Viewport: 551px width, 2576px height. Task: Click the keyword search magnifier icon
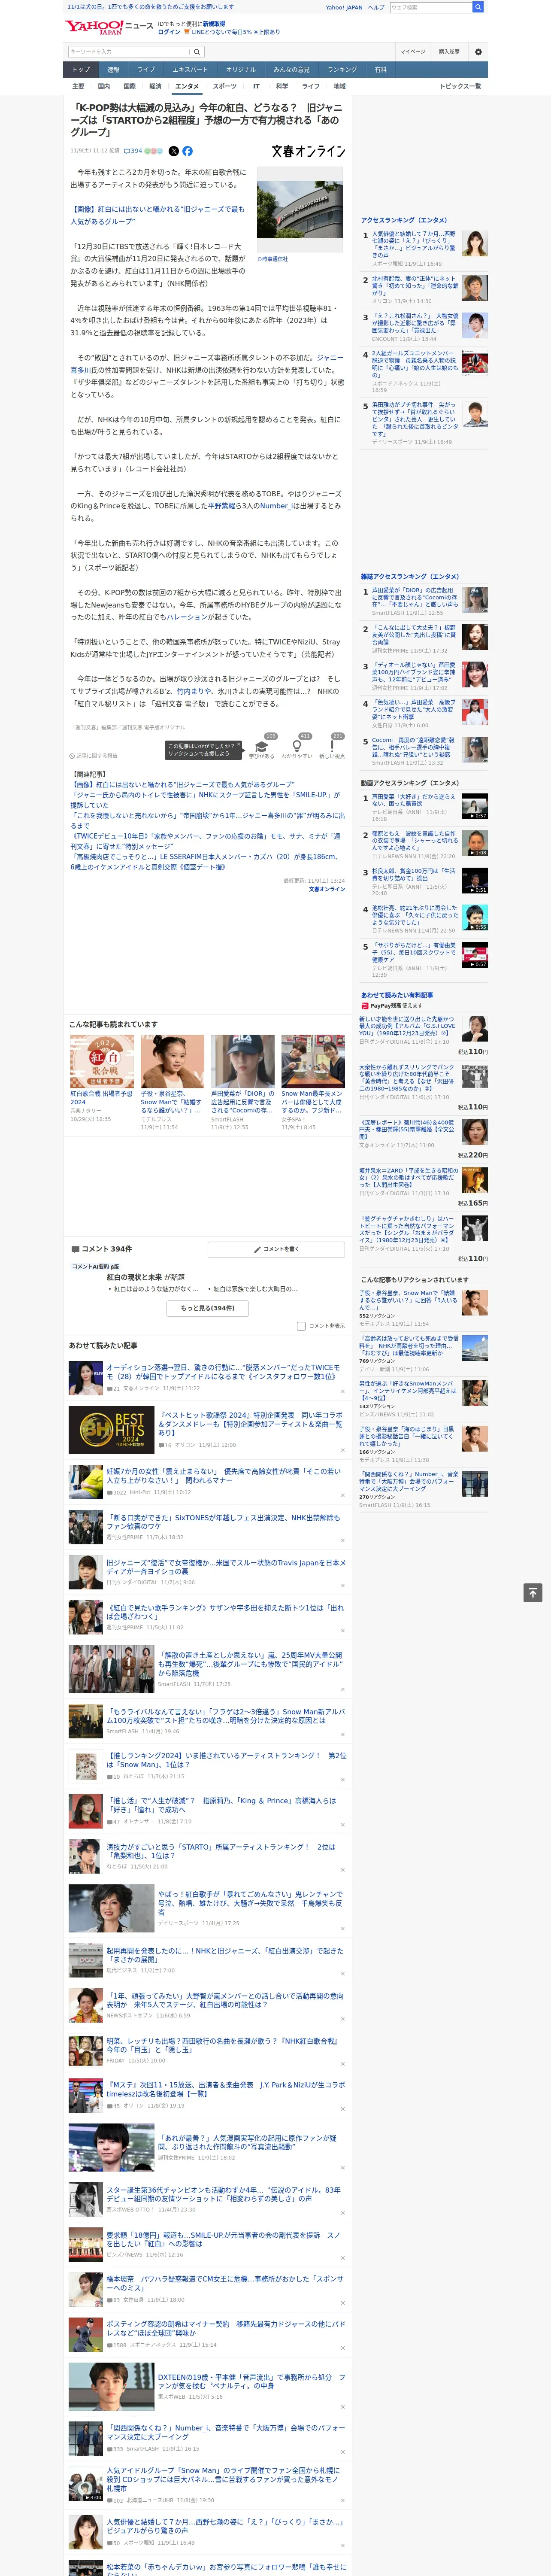point(197,52)
